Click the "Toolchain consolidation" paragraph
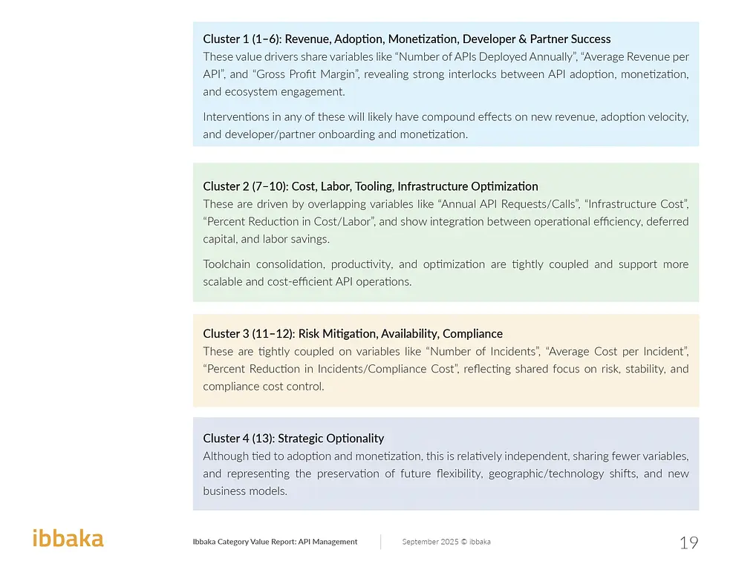 (446, 272)
